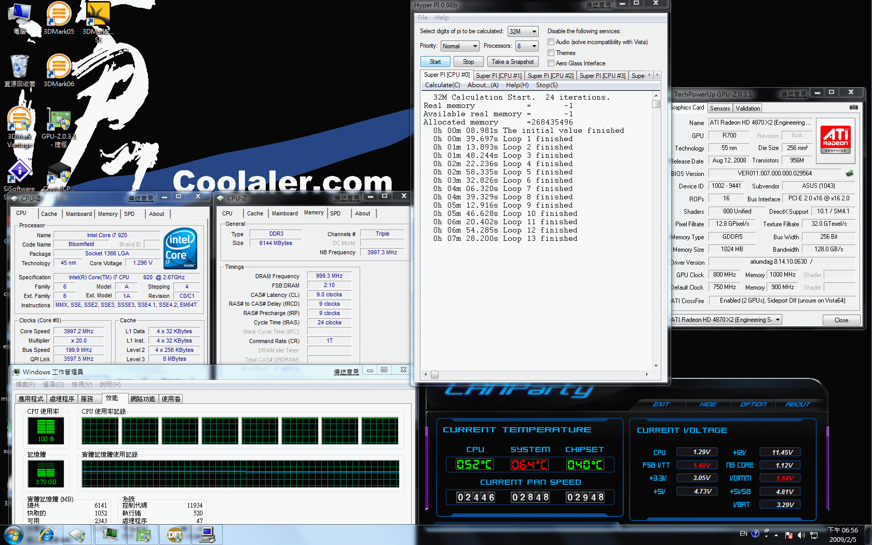The width and height of the screenshot is (872, 545).
Task: Toggle the Themes service checkbox
Action: [551, 53]
